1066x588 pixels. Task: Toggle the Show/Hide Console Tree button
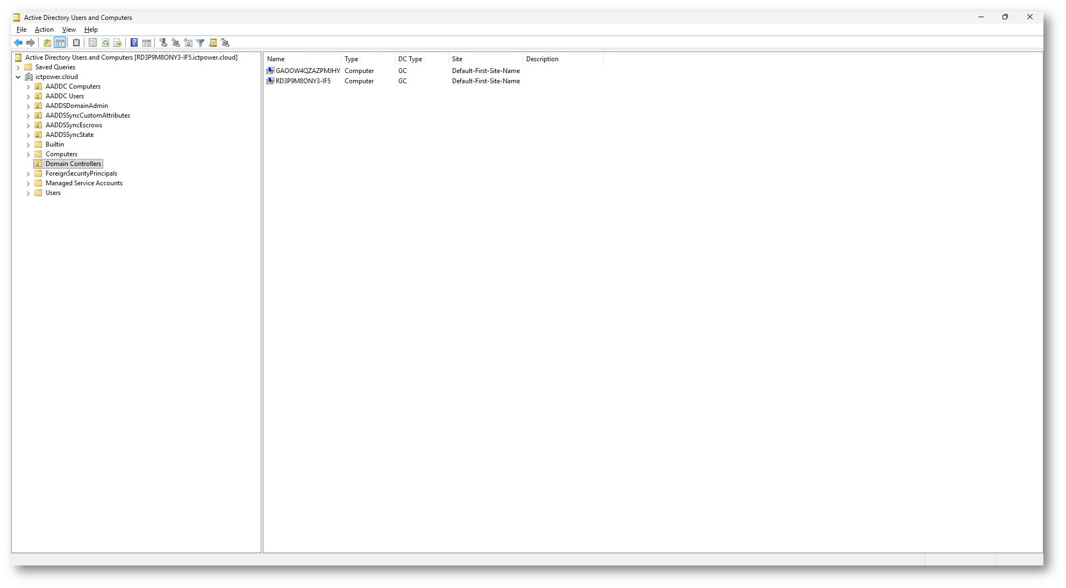tap(60, 43)
